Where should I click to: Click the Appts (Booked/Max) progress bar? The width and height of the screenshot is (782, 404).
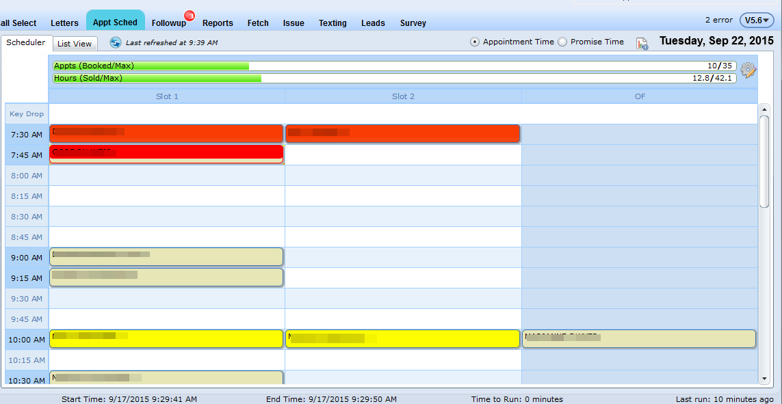pyautogui.click(x=395, y=66)
